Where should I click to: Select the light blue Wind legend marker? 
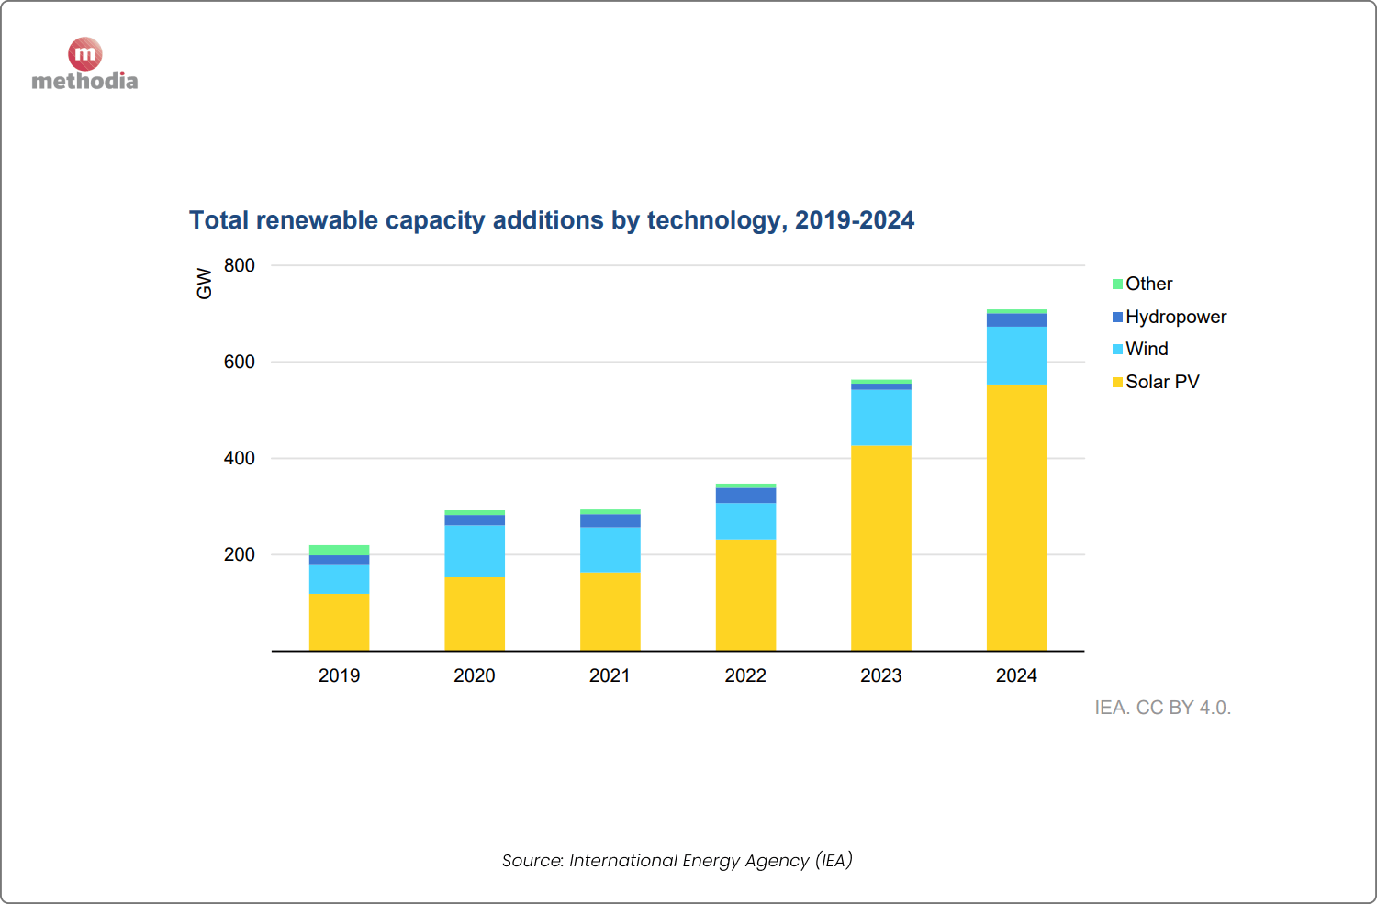[x=1118, y=349]
